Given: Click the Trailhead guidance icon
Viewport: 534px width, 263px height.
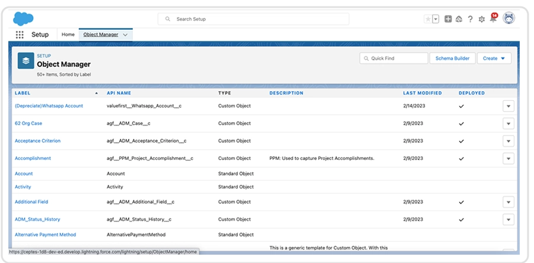Looking at the screenshot, I should (x=459, y=19).
